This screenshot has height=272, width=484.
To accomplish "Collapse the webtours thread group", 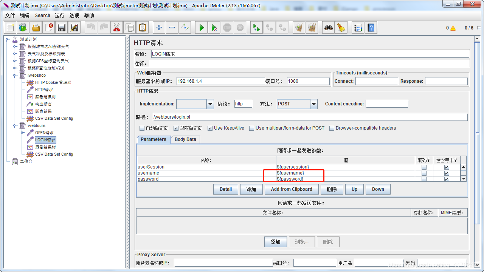I will coord(15,125).
